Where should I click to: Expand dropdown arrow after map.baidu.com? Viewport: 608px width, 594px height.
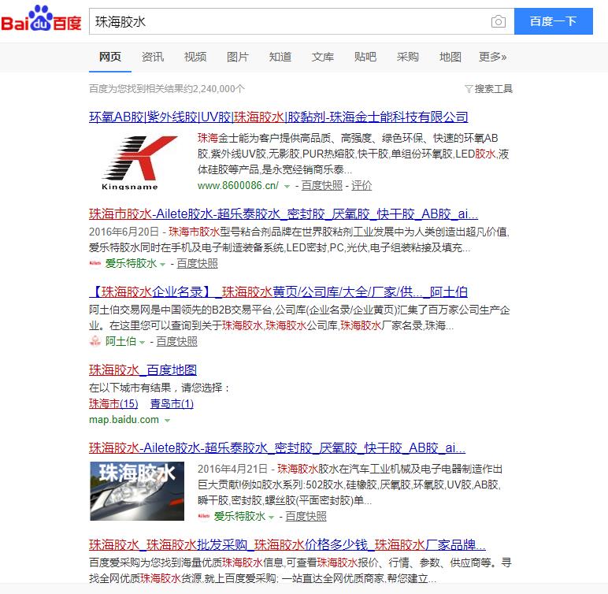coord(168,420)
